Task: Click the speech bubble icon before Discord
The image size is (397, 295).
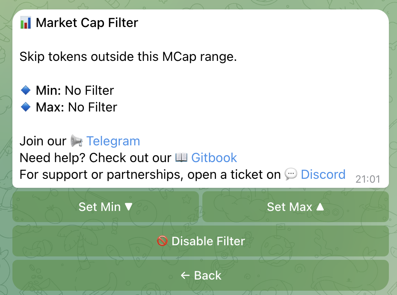Action: click(291, 174)
